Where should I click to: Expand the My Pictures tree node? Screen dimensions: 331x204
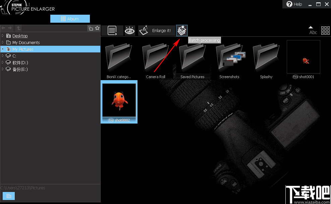[x=3, y=49]
